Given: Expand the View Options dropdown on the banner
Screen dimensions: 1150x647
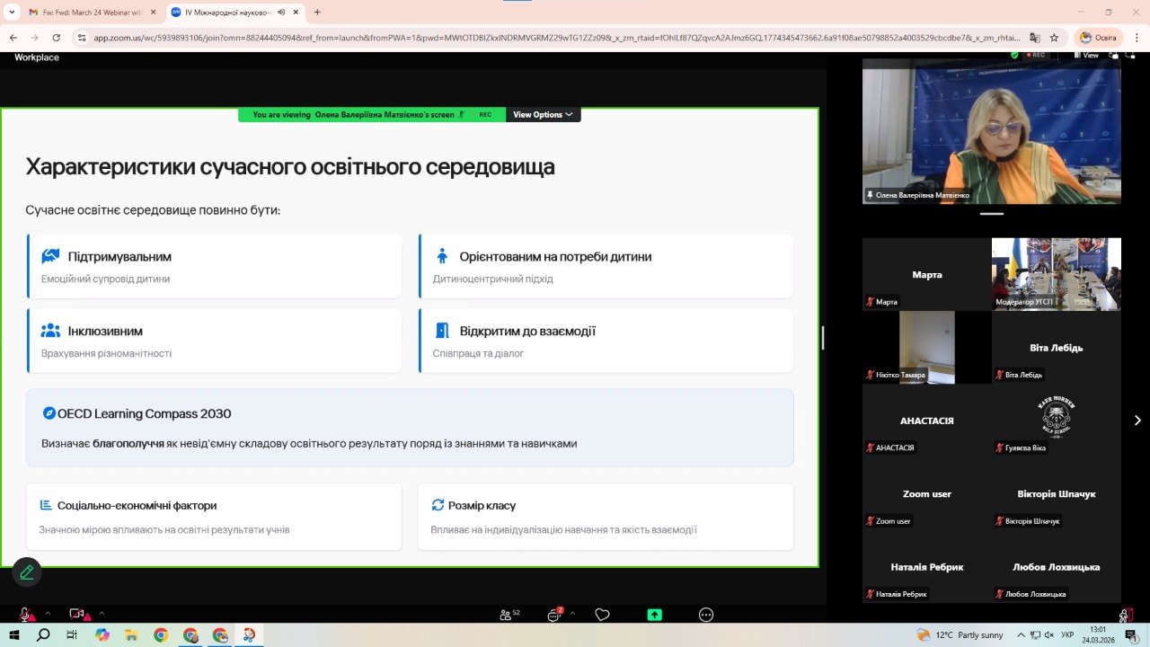Looking at the screenshot, I should (x=542, y=114).
